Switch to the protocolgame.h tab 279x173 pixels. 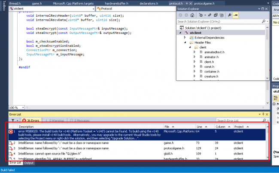click(x=204, y=3)
